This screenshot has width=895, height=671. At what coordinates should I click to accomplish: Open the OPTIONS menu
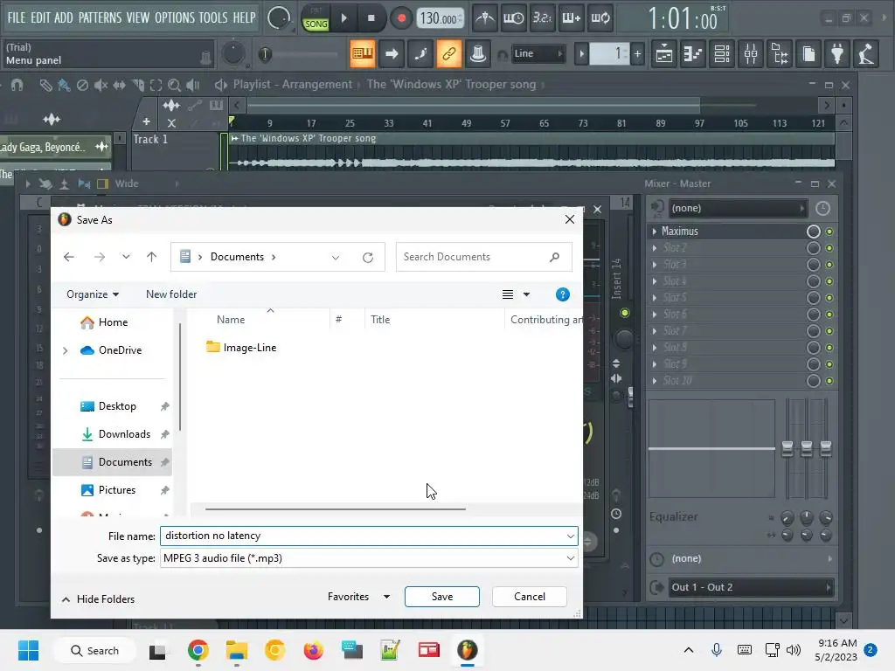pyautogui.click(x=175, y=17)
